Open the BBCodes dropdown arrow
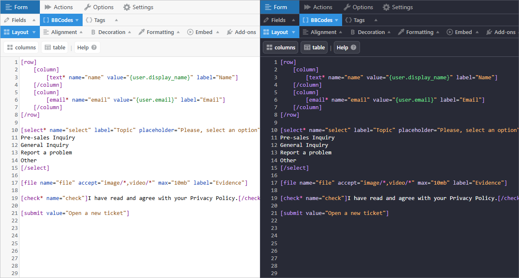This screenshot has width=519, height=278. coord(77,20)
